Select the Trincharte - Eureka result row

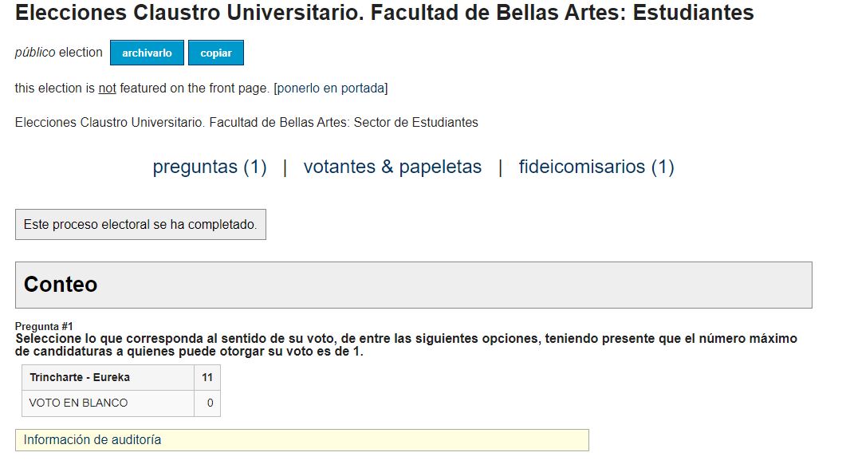(121, 377)
